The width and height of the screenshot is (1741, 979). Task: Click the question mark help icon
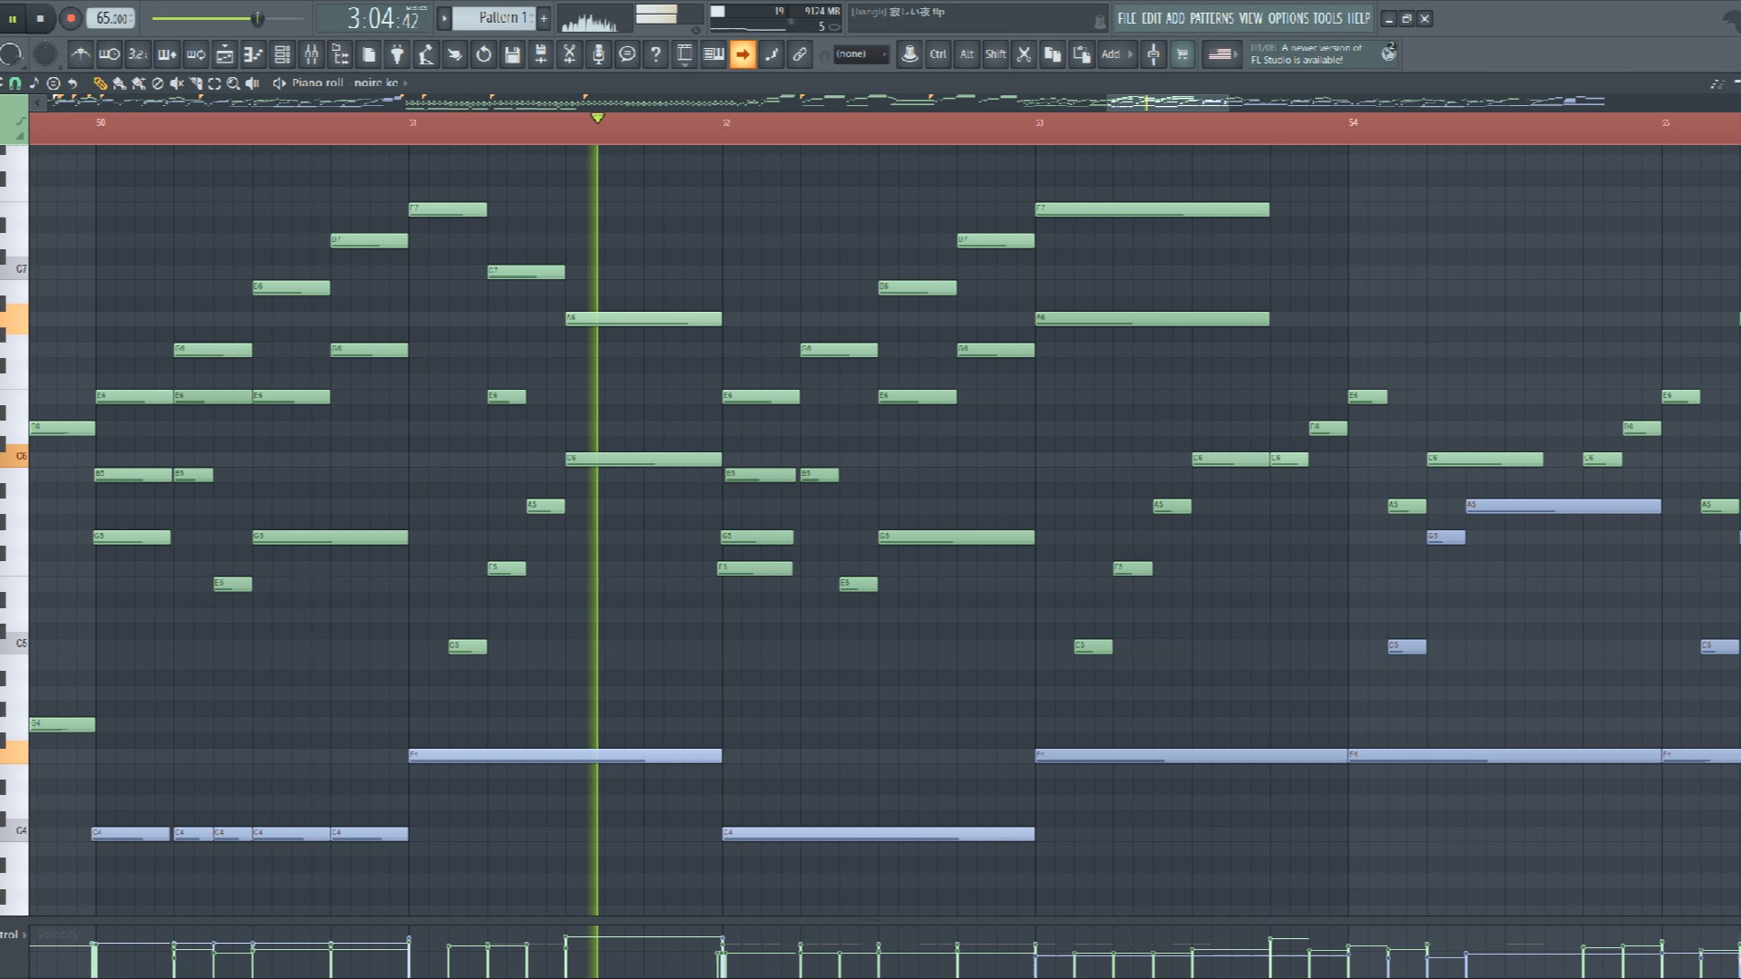coord(656,54)
